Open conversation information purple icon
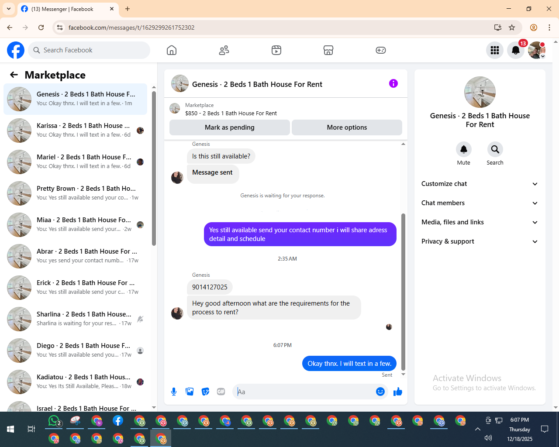Image resolution: width=559 pixels, height=447 pixels. coord(393,83)
